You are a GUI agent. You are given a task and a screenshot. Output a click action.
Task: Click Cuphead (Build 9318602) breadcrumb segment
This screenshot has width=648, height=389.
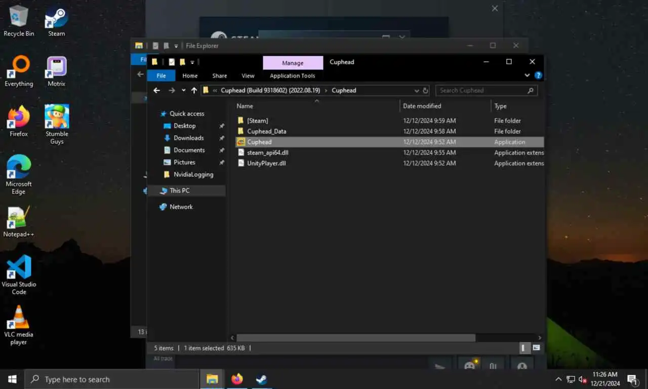point(271,91)
